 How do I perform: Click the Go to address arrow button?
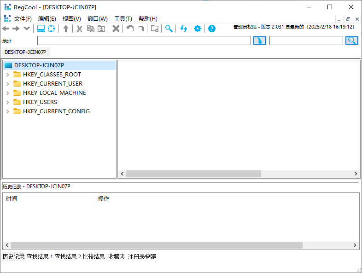point(260,41)
